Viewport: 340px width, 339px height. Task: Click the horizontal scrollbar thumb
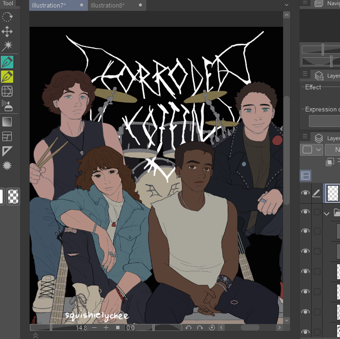tap(250, 328)
